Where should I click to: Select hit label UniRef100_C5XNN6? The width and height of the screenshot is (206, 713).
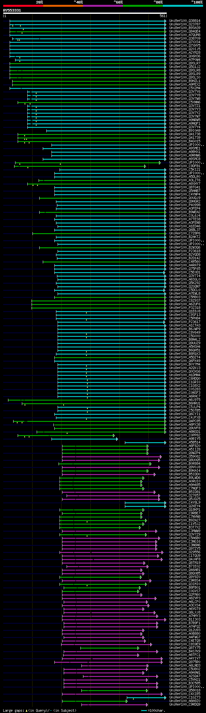pyautogui.click(x=185, y=102)
